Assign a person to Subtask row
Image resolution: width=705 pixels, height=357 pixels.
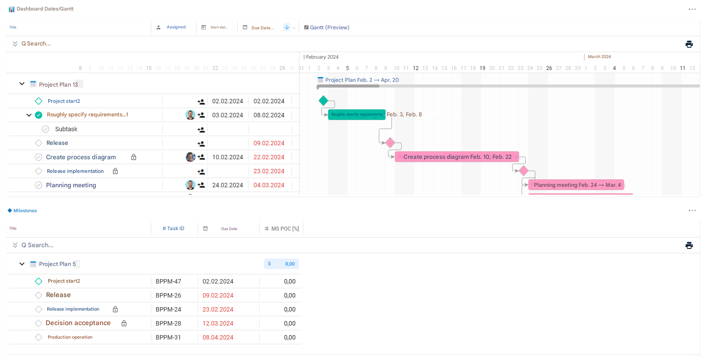point(201,129)
